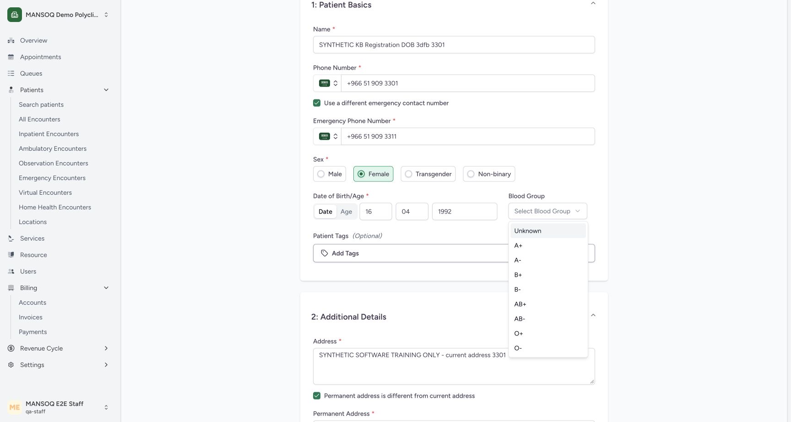
Task: Click the Services sidebar icon
Action: coord(11,238)
